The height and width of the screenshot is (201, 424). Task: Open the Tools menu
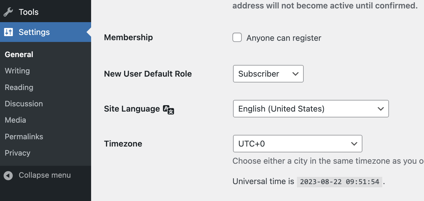(29, 12)
